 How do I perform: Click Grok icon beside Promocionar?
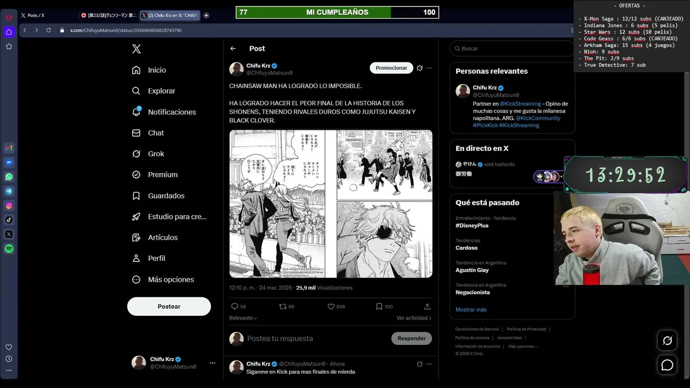pos(420,68)
